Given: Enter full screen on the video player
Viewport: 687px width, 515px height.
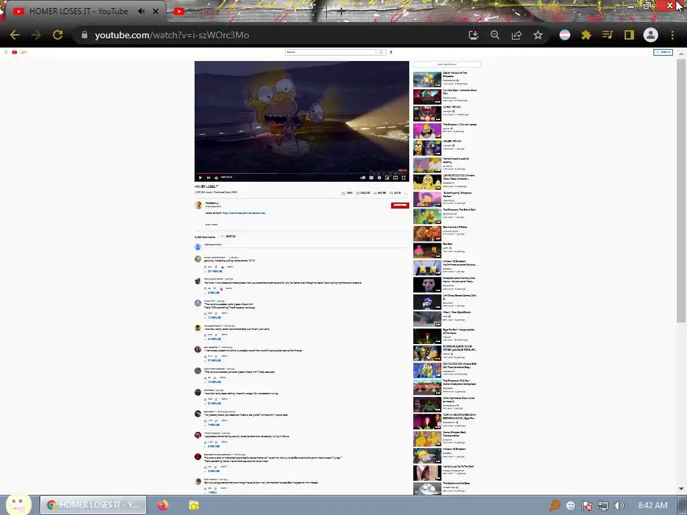Looking at the screenshot, I should click(403, 177).
